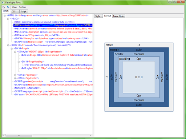
Task: Open the View menu
Action: (14, 7)
